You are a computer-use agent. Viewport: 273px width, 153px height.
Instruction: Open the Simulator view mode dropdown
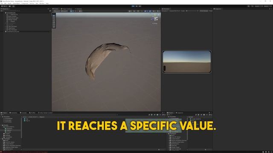[165, 11]
